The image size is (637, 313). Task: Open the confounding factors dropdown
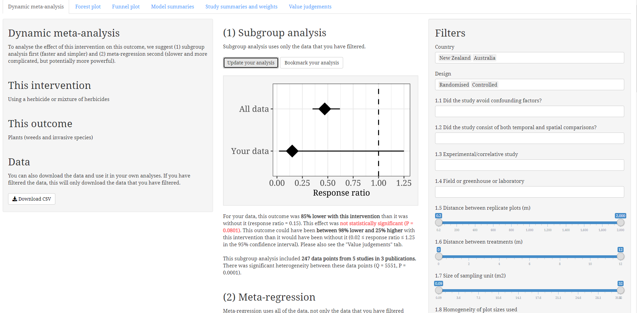click(529, 111)
